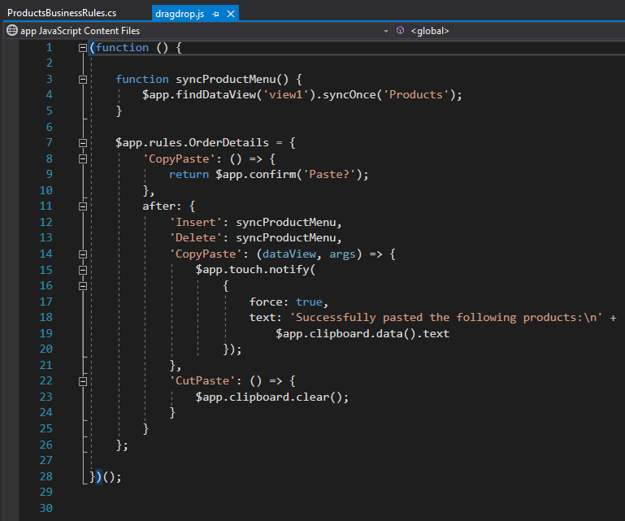625x521 pixels.
Task: Switch to ProductsBusinessRules.cs tab
Action: point(61,14)
